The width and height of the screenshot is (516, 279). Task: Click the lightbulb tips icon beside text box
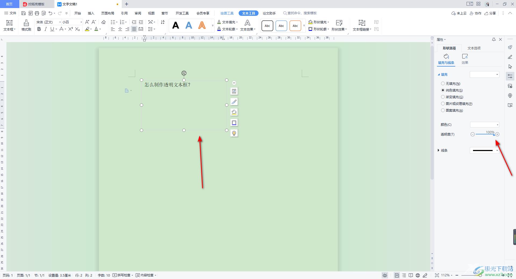tap(234, 133)
